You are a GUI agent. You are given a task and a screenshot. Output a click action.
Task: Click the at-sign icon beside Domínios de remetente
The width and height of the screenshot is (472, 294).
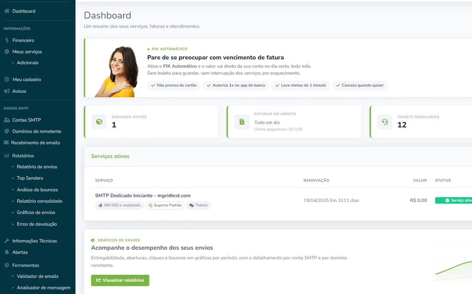pos(6,131)
